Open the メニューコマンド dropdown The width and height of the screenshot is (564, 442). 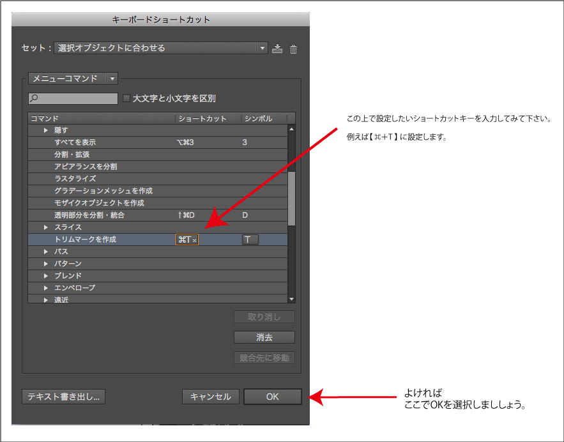(112, 79)
